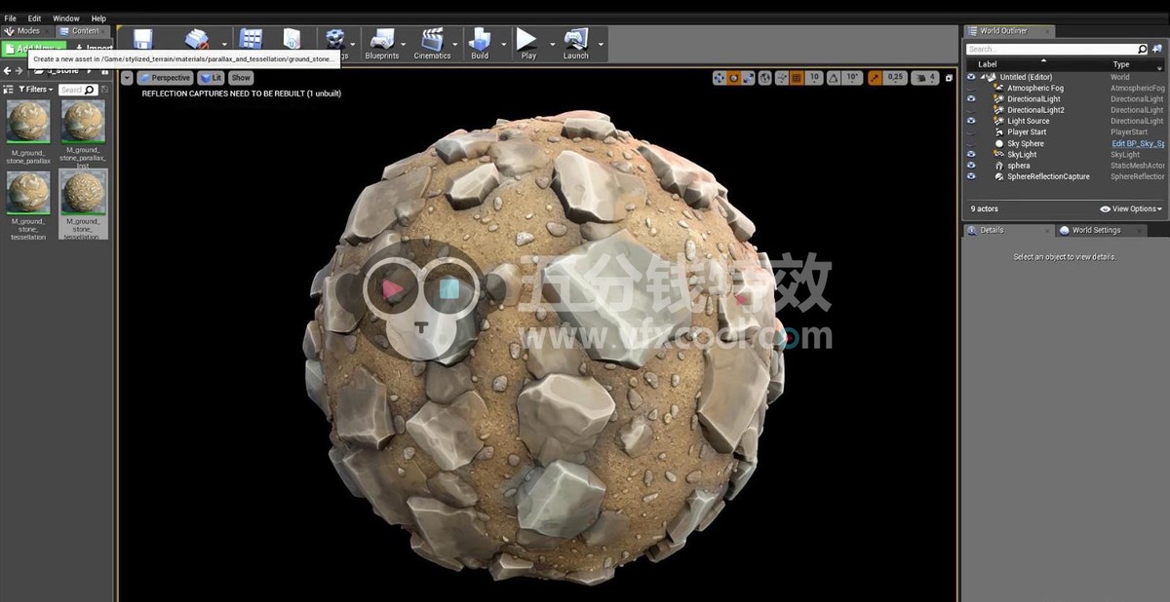Viewport: 1170px width, 602px height.
Task: Open the Help menu
Action: click(x=98, y=19)
